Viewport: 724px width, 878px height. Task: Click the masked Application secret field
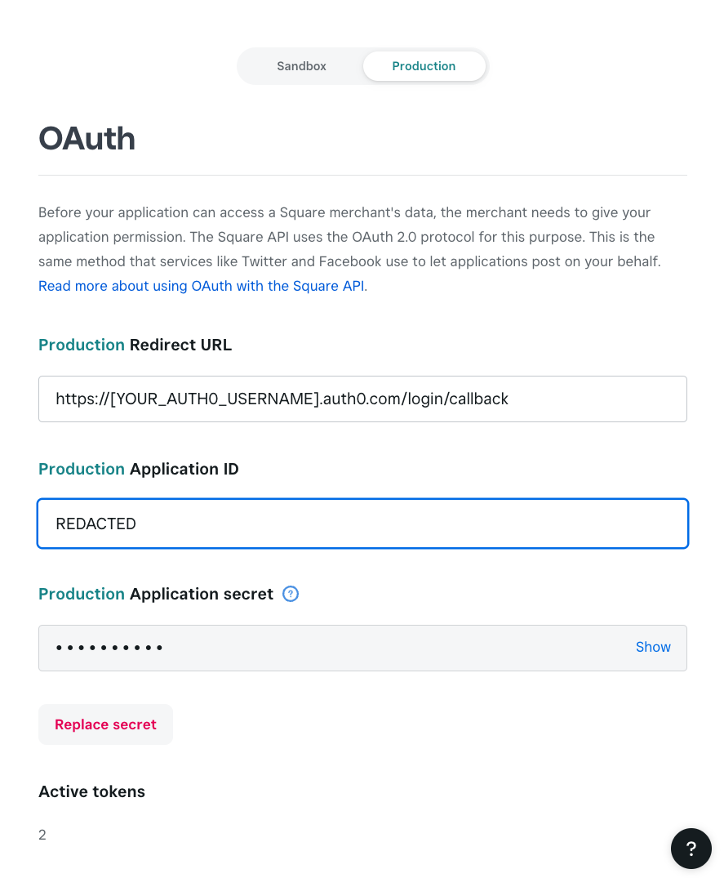point(362,648)
